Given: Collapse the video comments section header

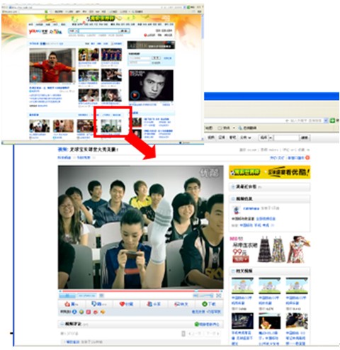Looking at the screenshot, I should 62,324.
